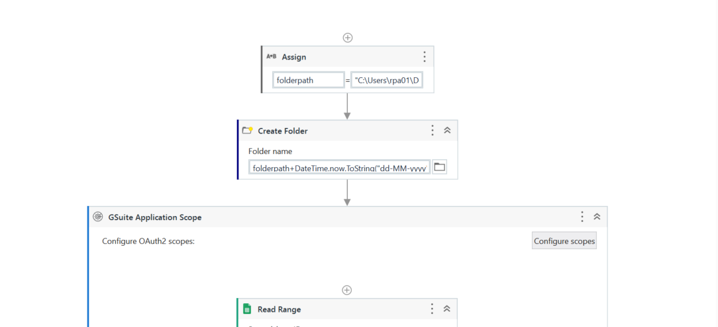Select the Create Folder activity title
718x327 pixels.
[x=283, y=131]
